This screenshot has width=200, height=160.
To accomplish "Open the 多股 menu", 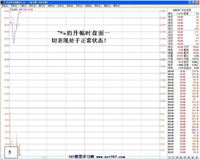I will coord(70,6).
